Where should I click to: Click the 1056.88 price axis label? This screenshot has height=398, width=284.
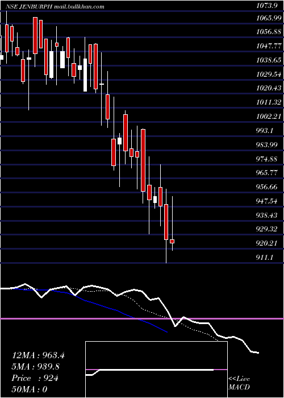click(x=269, y=32)
